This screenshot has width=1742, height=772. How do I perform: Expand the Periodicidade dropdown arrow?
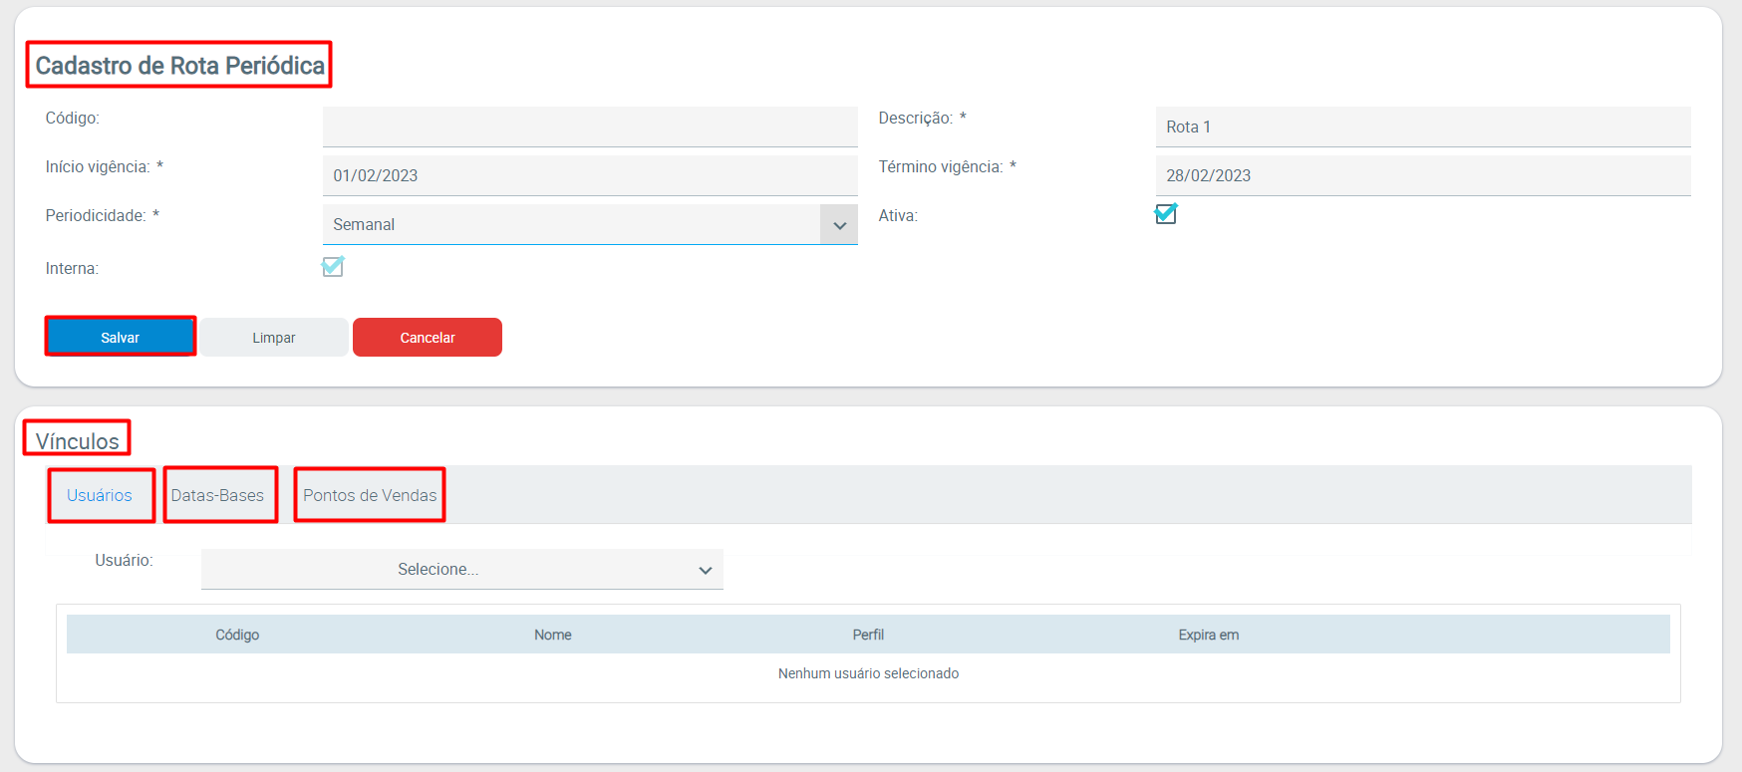point(839,225)
